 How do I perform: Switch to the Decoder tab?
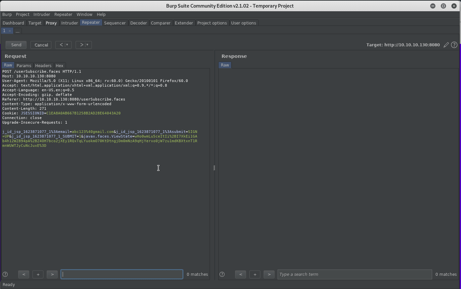click(138, 23)
